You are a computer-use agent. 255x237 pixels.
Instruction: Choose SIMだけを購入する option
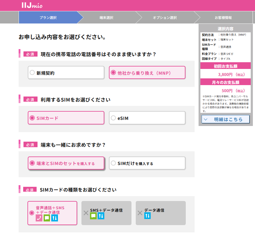click(147, 163)
